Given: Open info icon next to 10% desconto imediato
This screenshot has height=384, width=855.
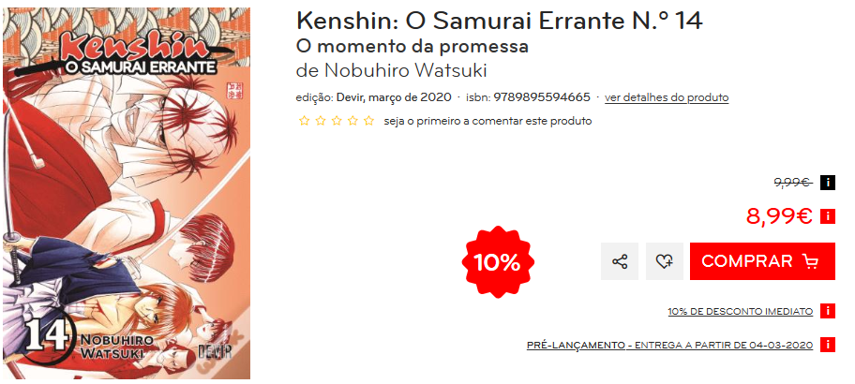Looking at the screenshot, I should click(827, 311).
